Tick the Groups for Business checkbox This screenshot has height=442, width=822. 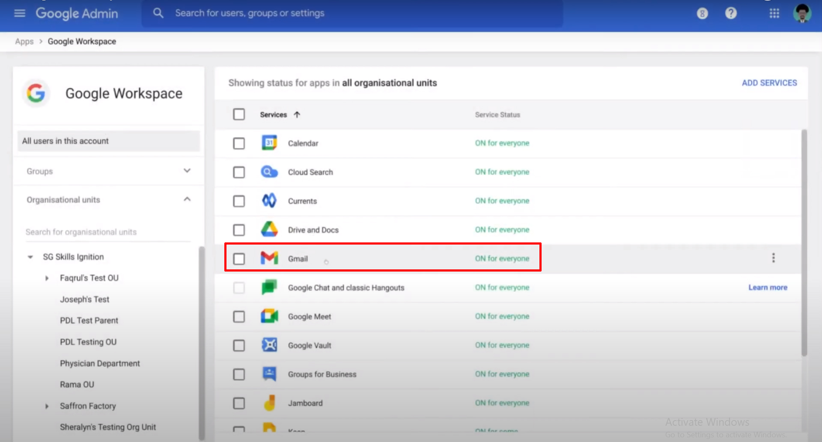pyautogui.click(x=239, y=374)
